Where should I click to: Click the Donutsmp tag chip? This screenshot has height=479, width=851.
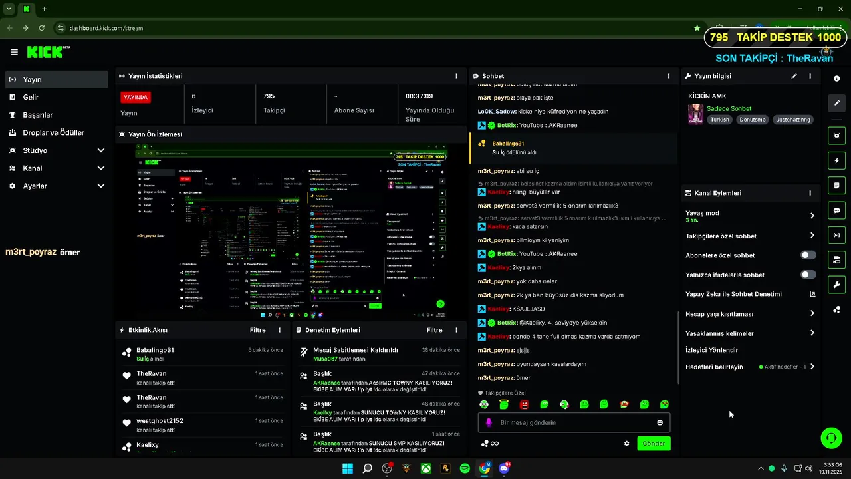point(753,120)
